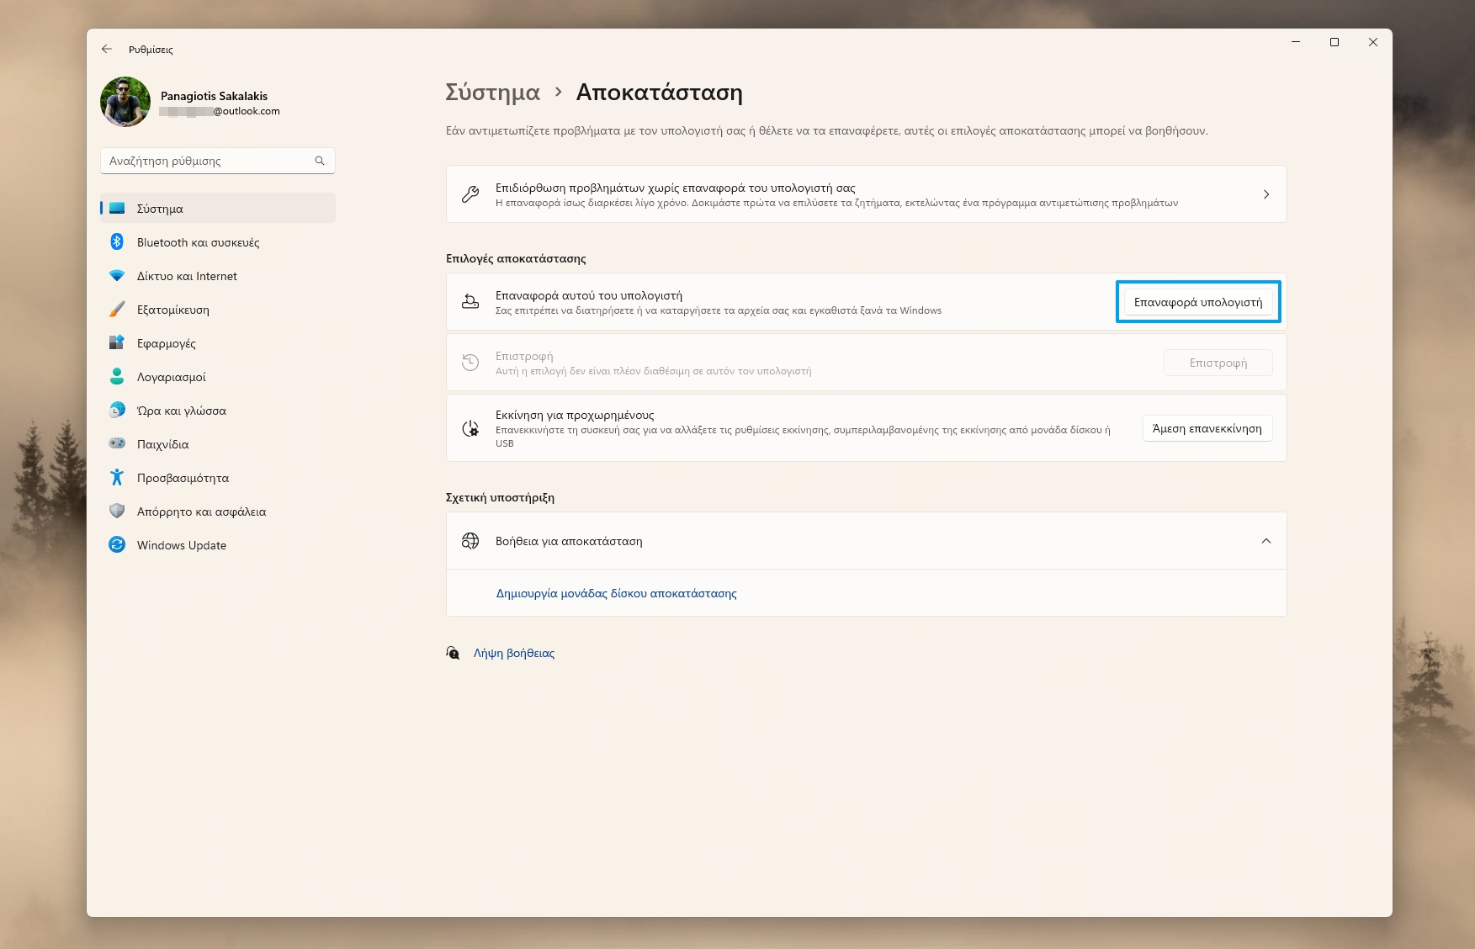The width and height of the screenshot is (1475, 949).
Task: Click the Λήψη βοήθειας link
Action: tap(513, 653)
